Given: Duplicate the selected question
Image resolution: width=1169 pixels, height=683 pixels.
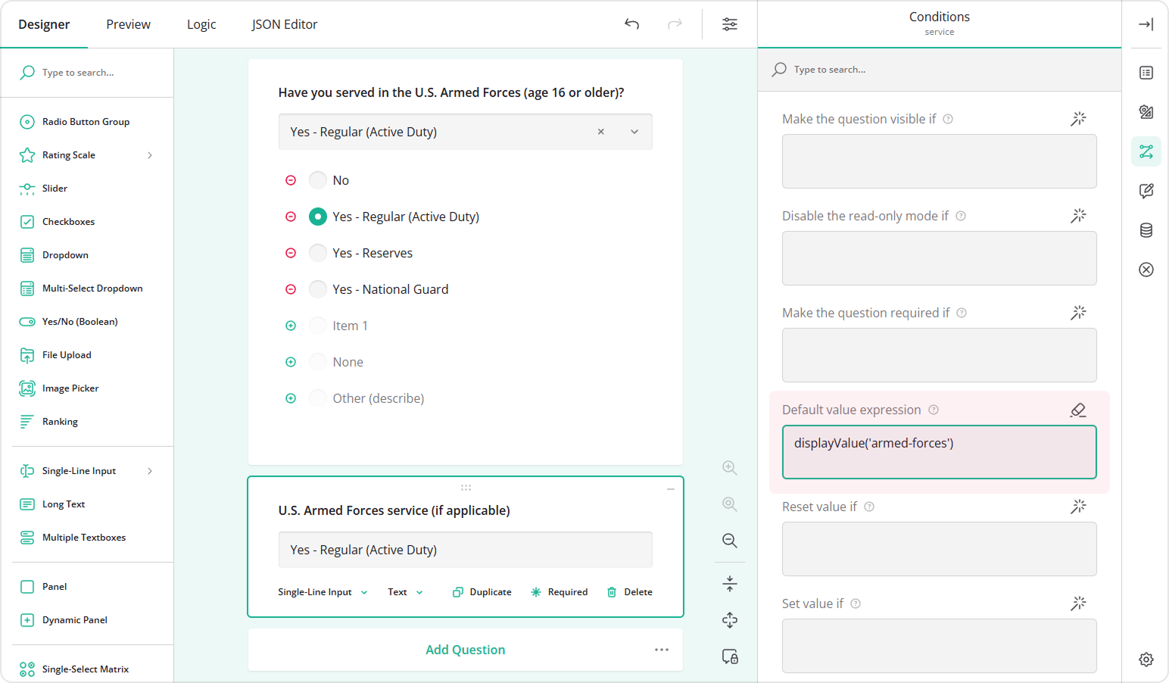Looking at the screenshot, I should pos(482,592).
